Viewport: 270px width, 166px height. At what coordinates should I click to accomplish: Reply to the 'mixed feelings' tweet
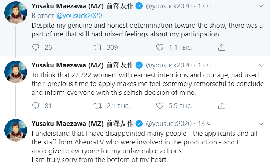coord(36,47)
